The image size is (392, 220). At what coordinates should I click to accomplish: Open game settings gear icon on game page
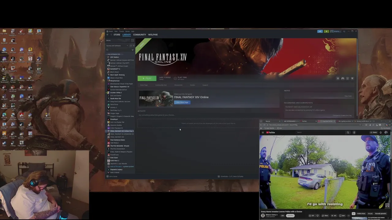[338, 79]
